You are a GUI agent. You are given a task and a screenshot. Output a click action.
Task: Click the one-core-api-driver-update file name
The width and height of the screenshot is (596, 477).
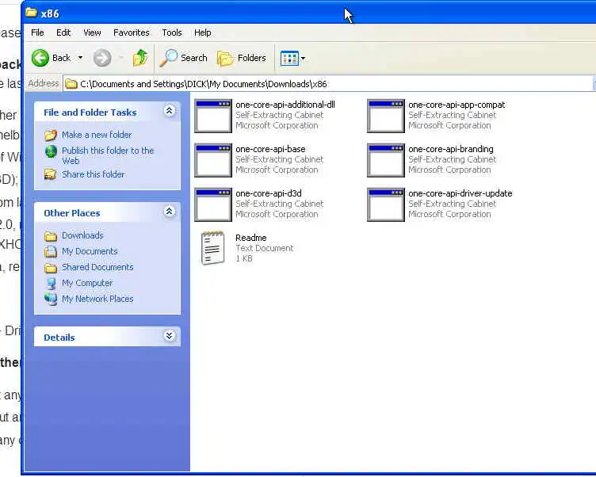pyautogui.click(x=460, y=193)
